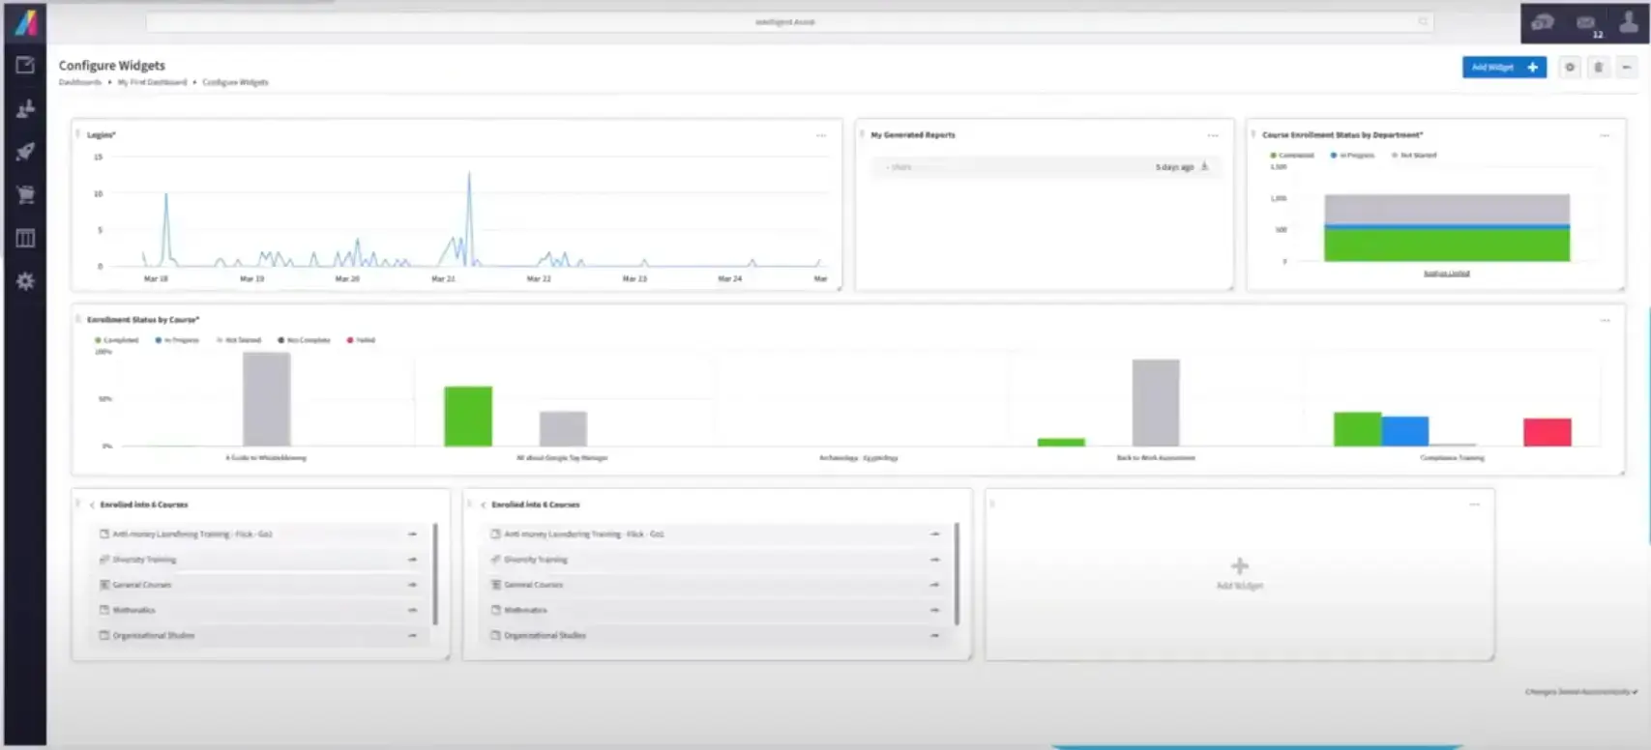Open the rocket Courses icon in sidebar
This screenshot has width=1651, height=750.
(25, 152)
